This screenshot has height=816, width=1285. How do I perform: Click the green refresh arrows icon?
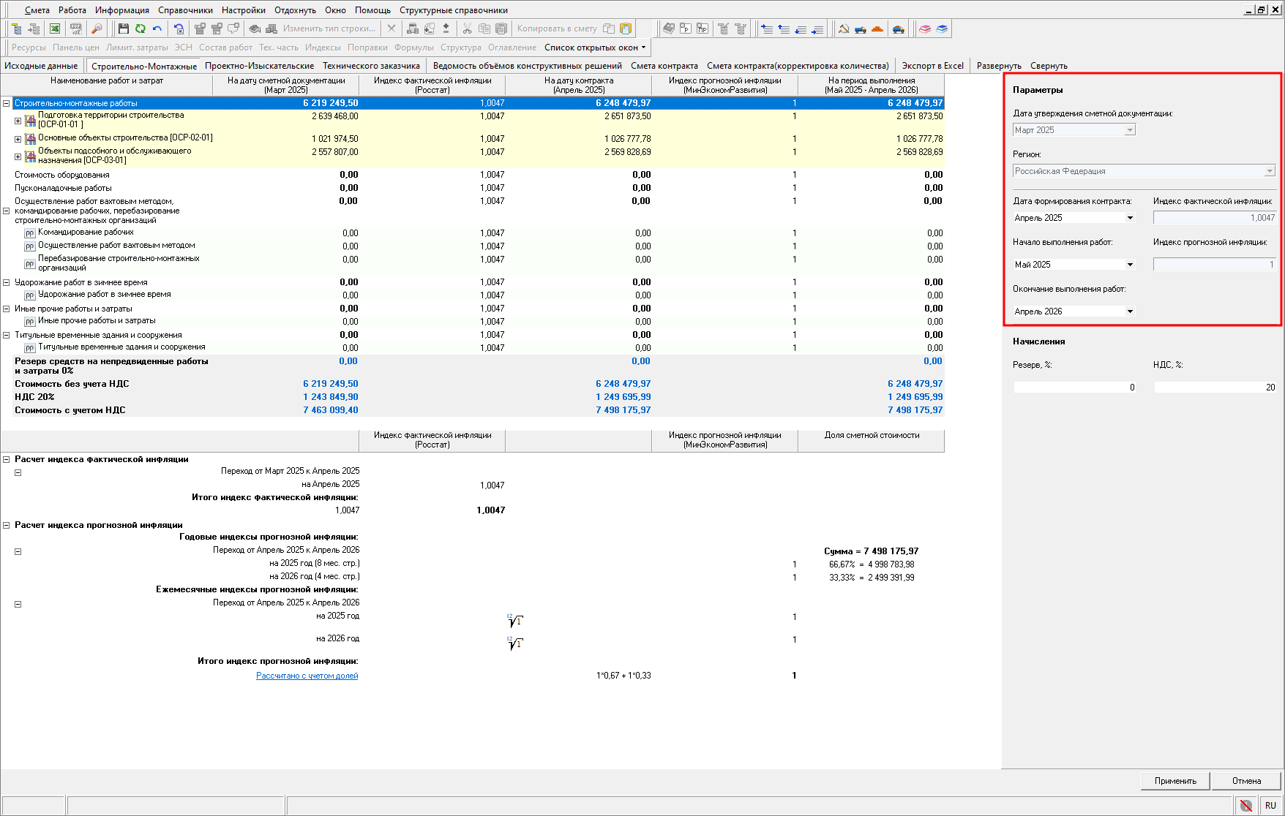click(140, 29)
